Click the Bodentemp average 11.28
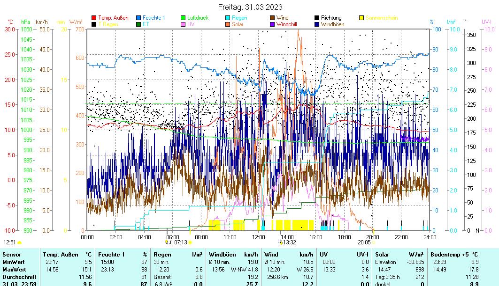Screen dimensions: 499x286 point(472,277)
